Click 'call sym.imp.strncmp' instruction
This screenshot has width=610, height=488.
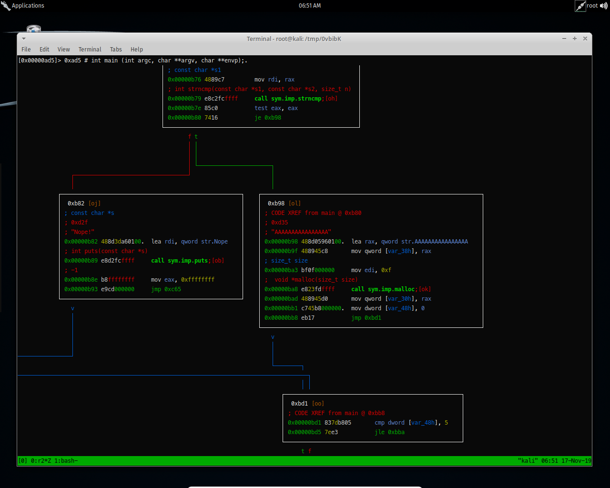pos(288,99)
